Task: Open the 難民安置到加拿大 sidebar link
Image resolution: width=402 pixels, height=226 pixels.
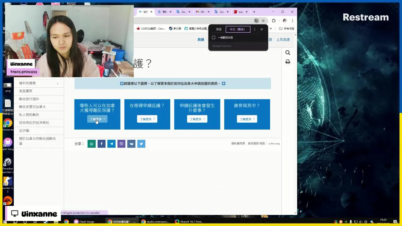Action: [32, 107]
